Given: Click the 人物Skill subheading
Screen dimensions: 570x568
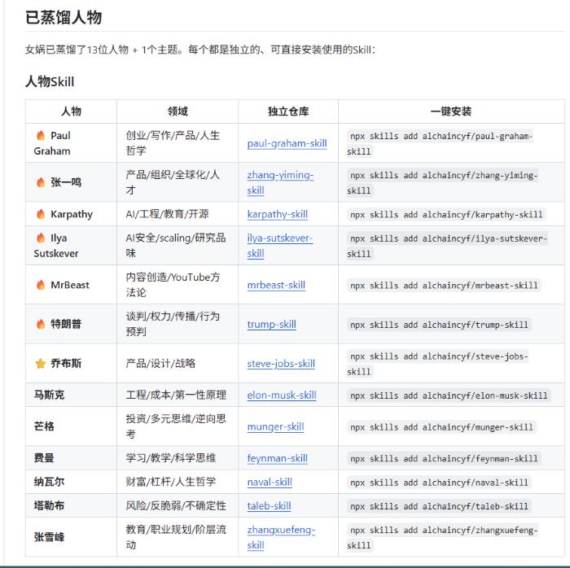Looking at the screenshot, I should pyautogui.click(x=50, y=81).
